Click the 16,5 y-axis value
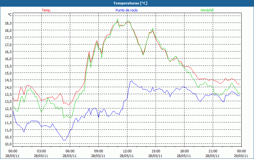The width and height of the screenshot is (254, 159). point(8,52)
